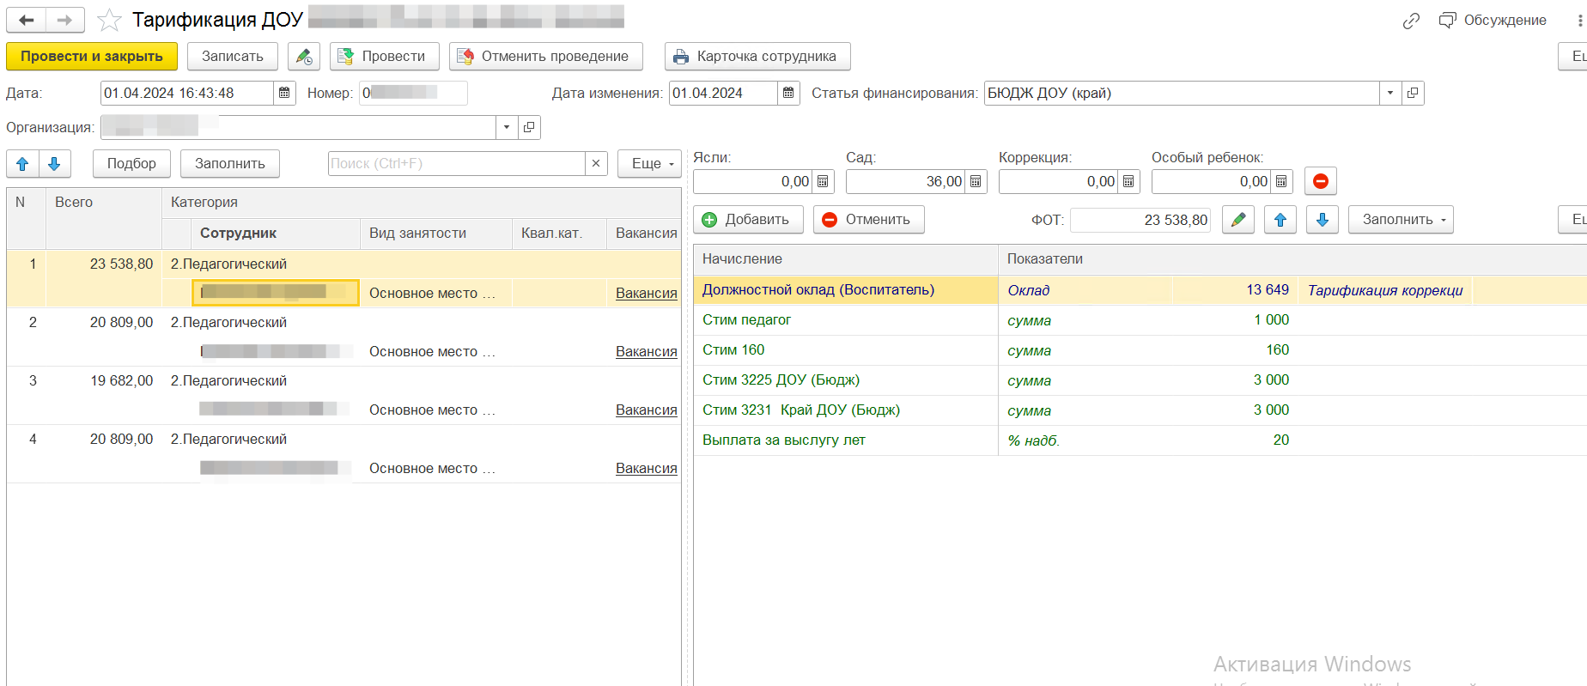Open Обсуждение panel
Image resolution: width=1587 pixels, height=686 pixels.
1493,21
